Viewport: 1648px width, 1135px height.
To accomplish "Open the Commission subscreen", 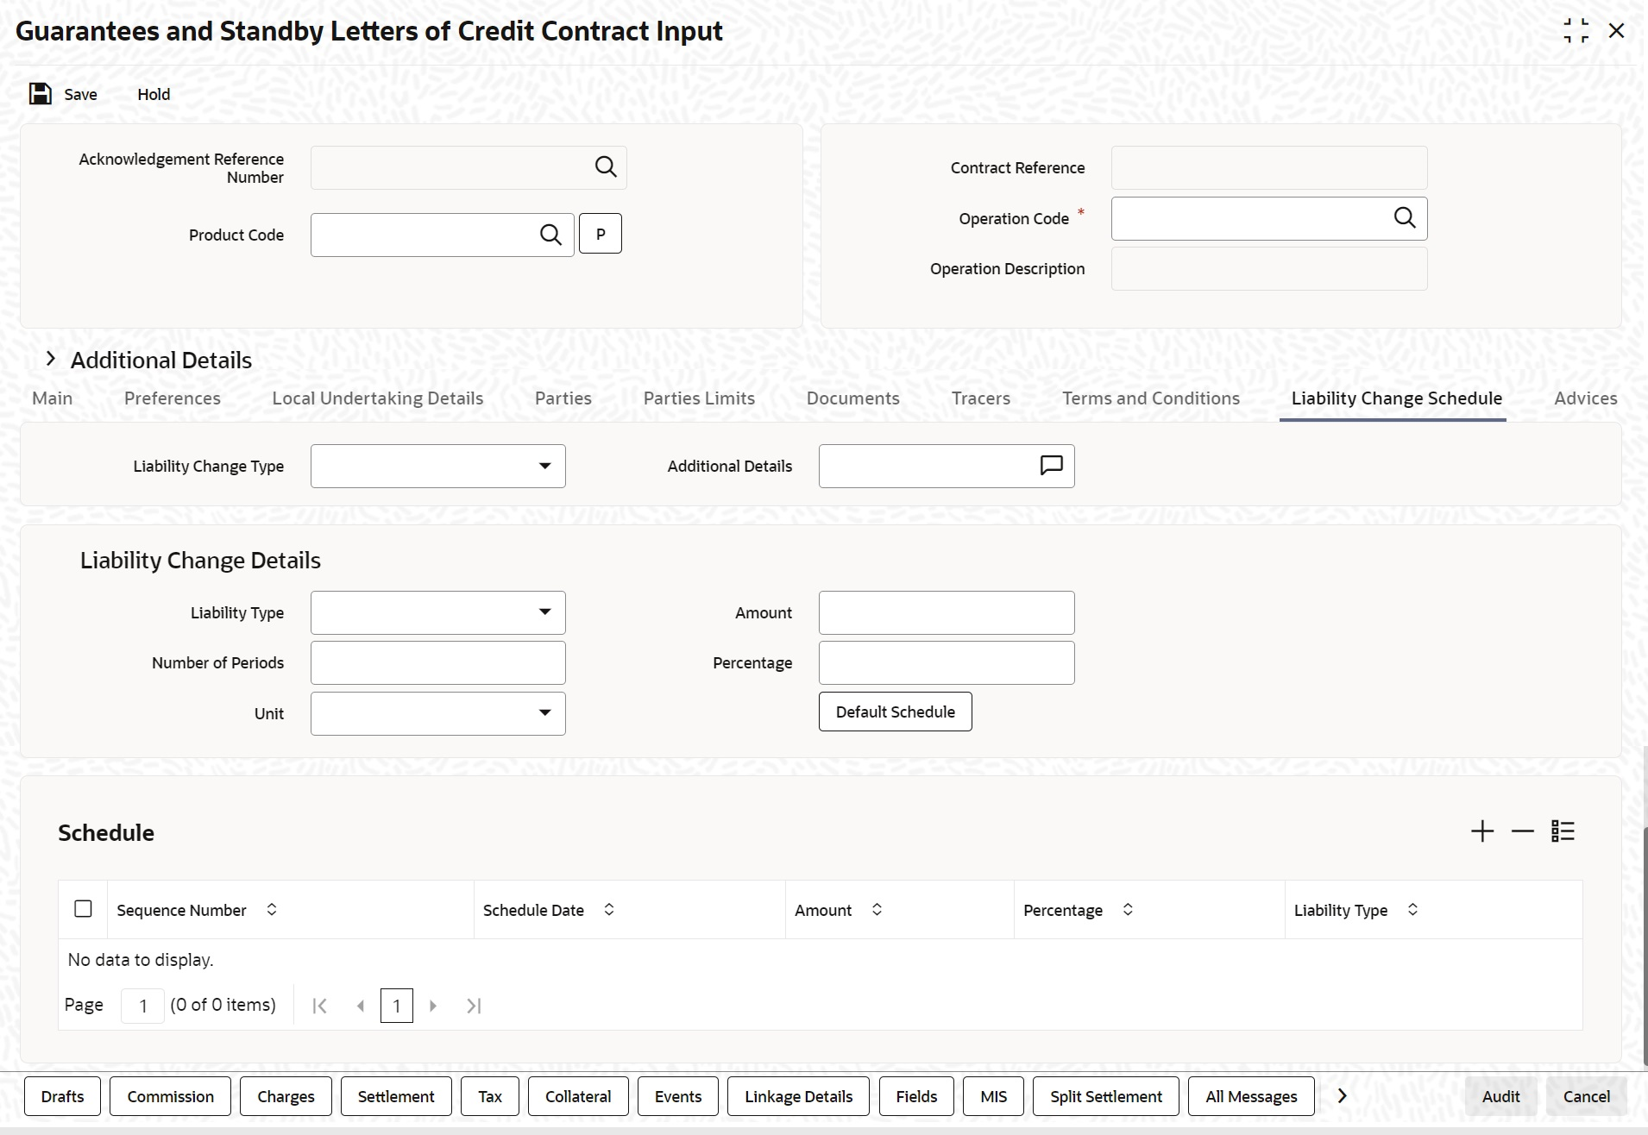I will coord(171,1096).
